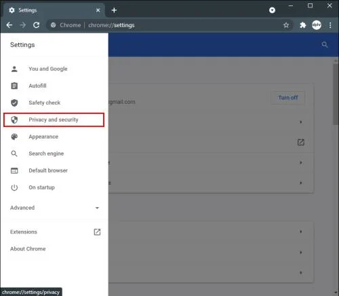This screenshot has width=339, height=296.
Task: Click the forward navigation arrow
Action: click(23, 25)
